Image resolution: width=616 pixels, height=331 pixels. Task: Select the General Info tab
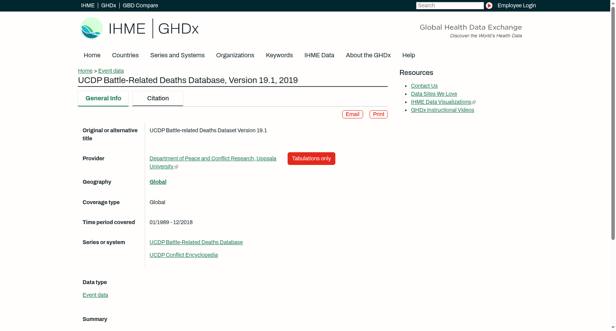pos(103,98)
